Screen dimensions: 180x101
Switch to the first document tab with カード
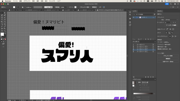15,10
